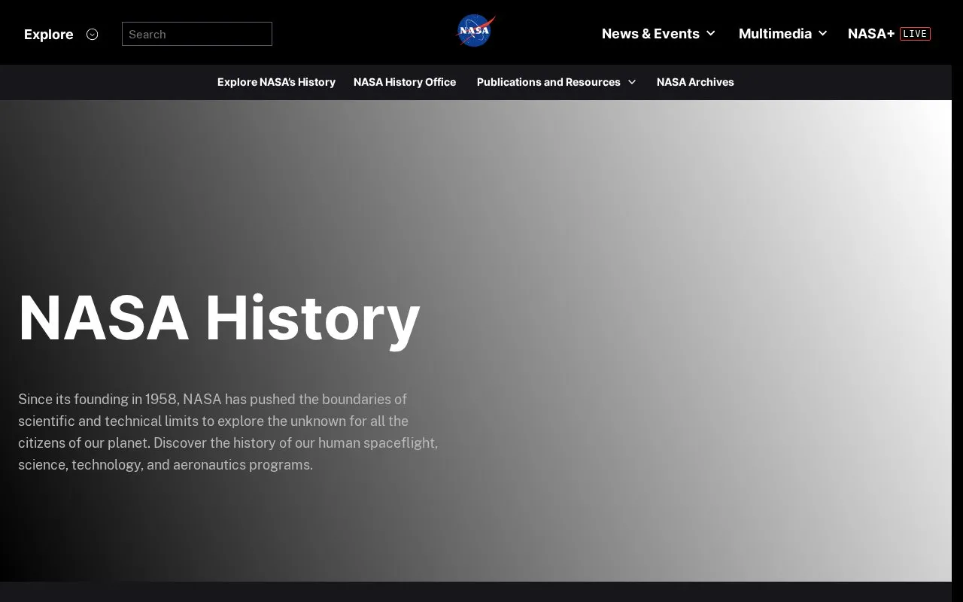Click the Explore circled chevron icon
Screen dimensions: 963x602
(x=92, y=34)
